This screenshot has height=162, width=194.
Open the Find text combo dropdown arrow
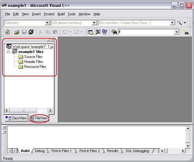coord(177,32)
